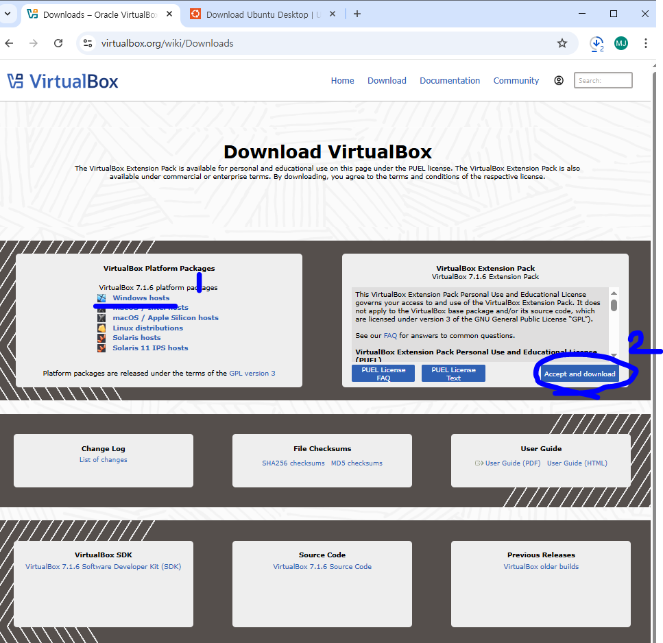Click Accept and download button

point(579,374)
